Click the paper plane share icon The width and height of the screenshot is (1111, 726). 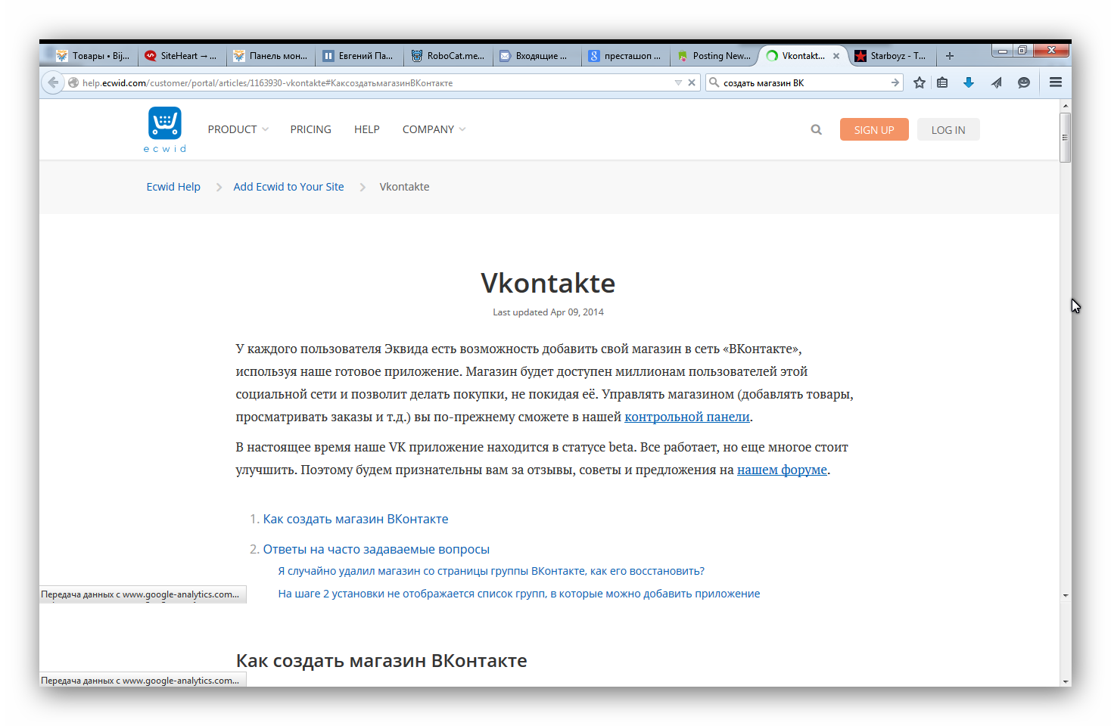997,82
